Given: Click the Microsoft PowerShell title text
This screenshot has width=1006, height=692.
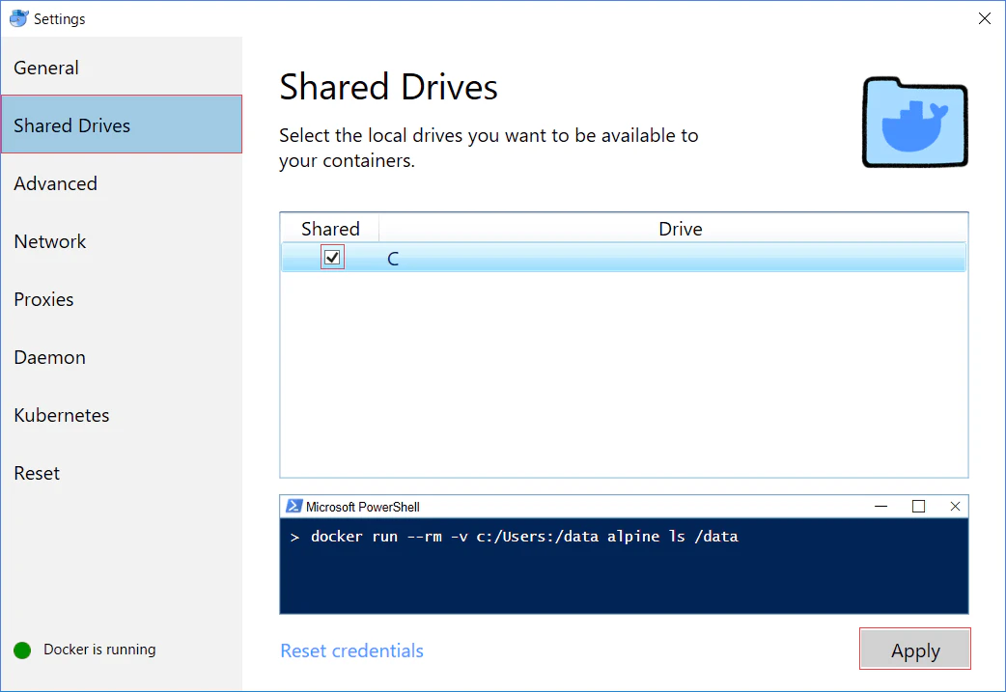Looking at the screenshot, I should (362, 507).
